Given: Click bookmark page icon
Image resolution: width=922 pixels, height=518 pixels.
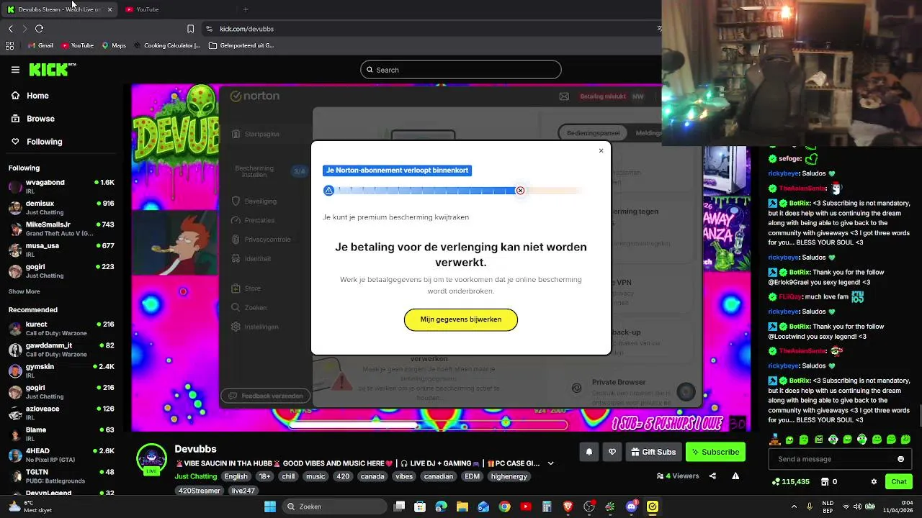Looking at the screenshot, I should 190,29.
